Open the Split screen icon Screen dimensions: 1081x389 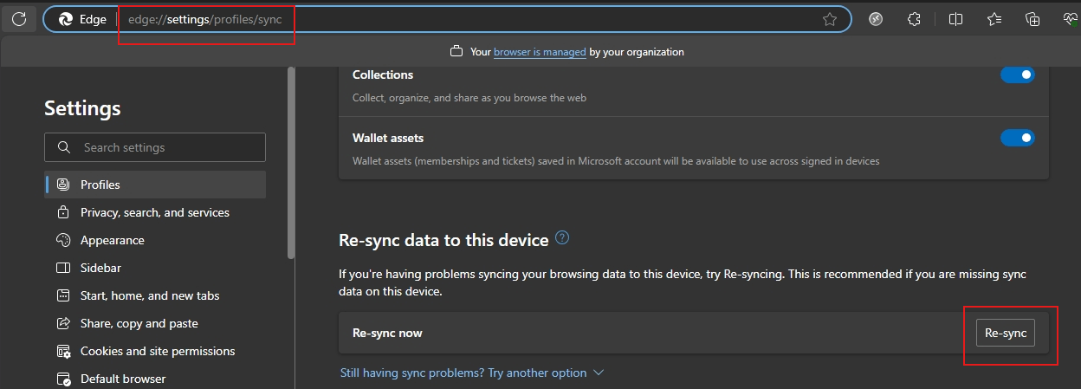[x=955, y=19]
